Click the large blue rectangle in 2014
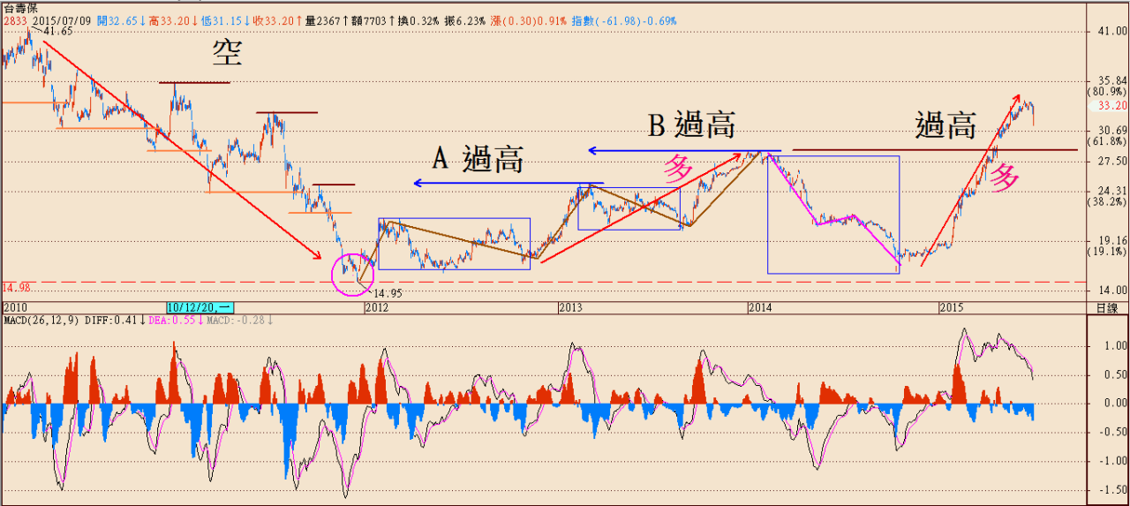 [x=832, y=214]
